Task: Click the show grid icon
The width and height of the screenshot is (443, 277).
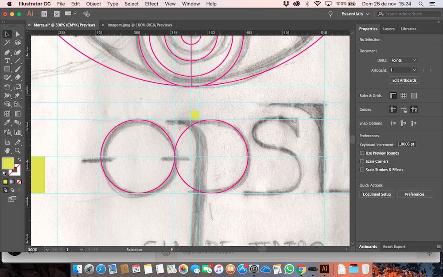Action: (x=404, y=96)
